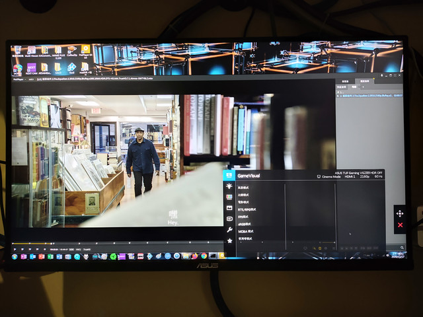Image resolution: width=423 pixels, height=317 pixels.
Task: Open the SACD folder on desktop
Action: point(58,69)
